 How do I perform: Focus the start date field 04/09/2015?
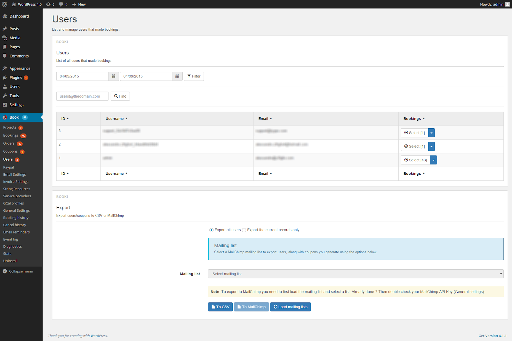coord(82,76)
